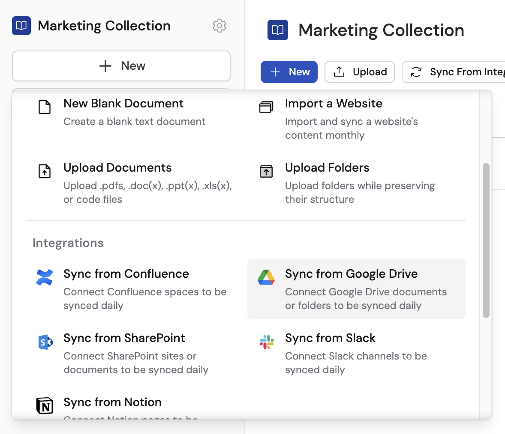Screen dimensions: 505x434
Task: Click the SharePoint icon
Action: pyautogui.click(x=45, y=341)
